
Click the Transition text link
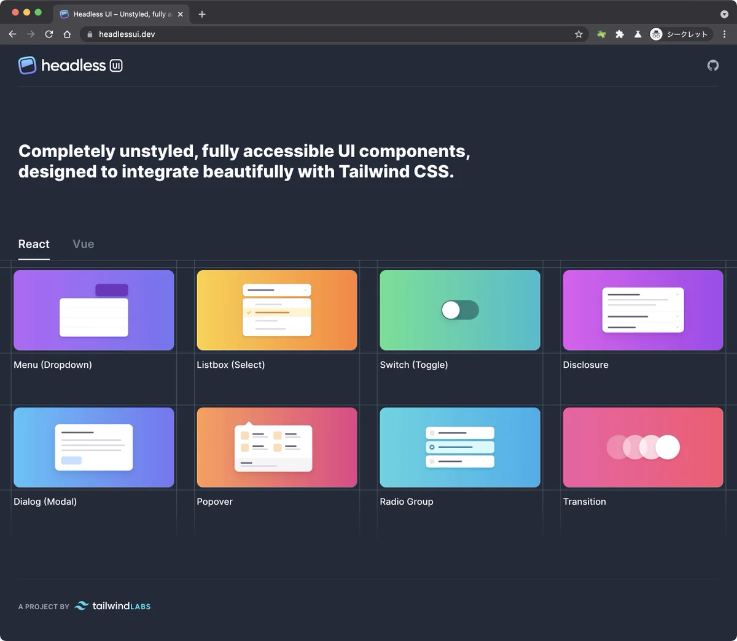click(585, 502)
